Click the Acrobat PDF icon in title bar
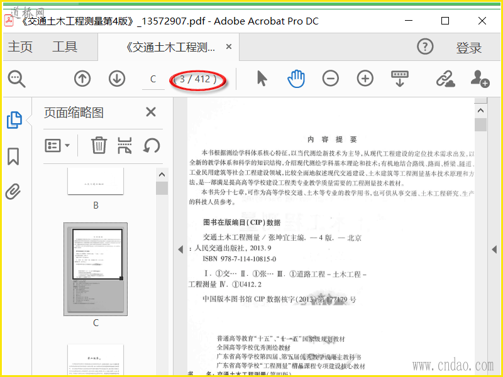Screen dimensions: 503x377 pos(9,21)
